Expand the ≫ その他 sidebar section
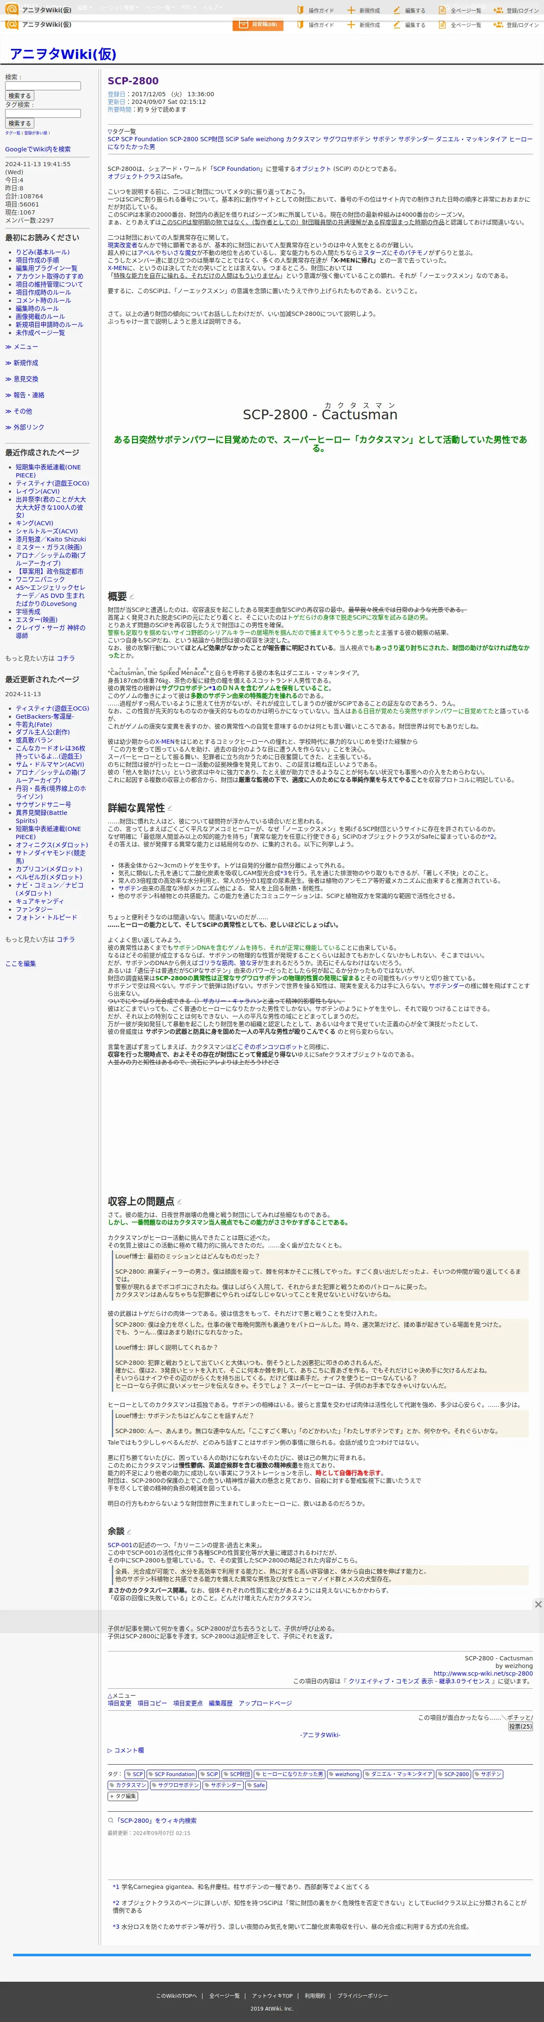544x2022 pixels. (18, 410)
